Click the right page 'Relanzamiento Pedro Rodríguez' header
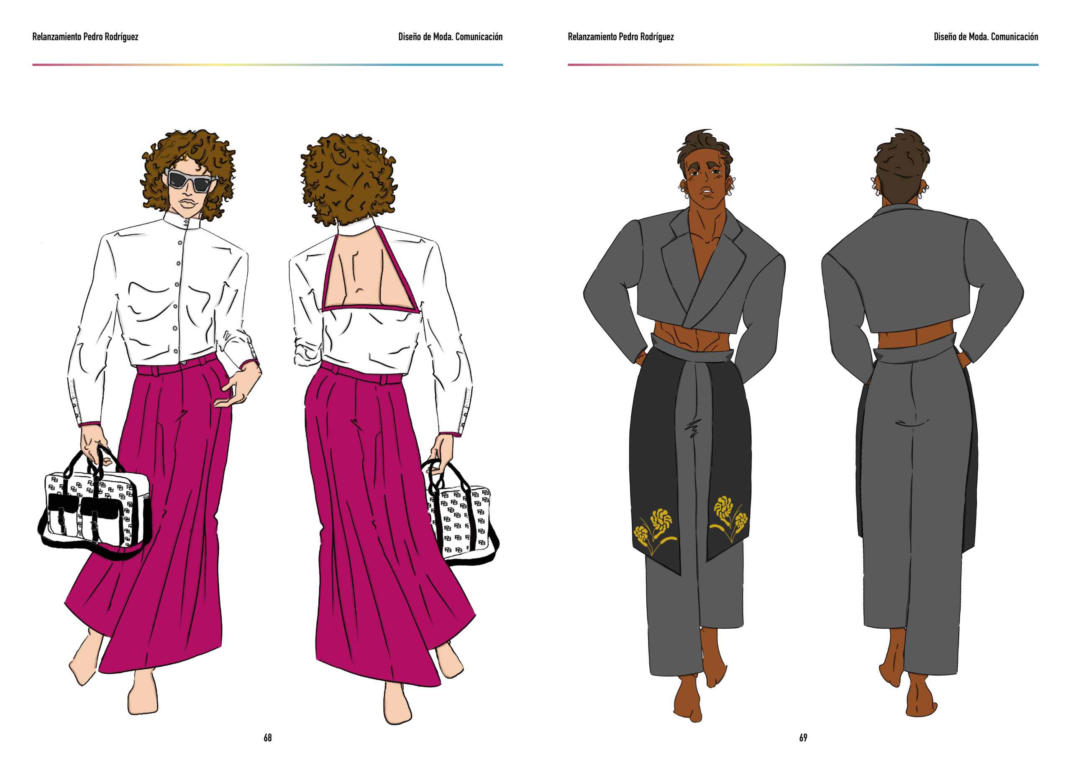Screen dimensions: 1071x758 tap(620, 37)
